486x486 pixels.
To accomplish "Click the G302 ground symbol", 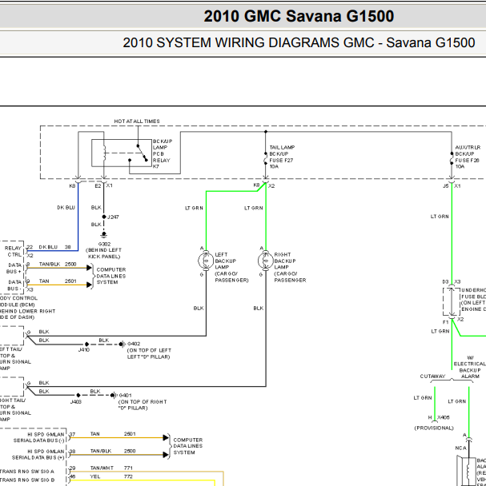I will tap(104, 234).
